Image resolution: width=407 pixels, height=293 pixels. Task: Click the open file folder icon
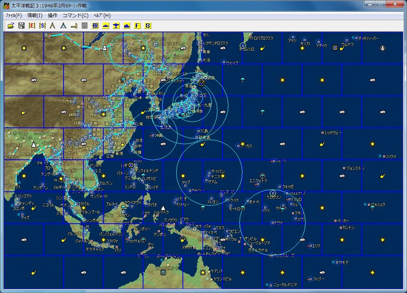[11, 26]
